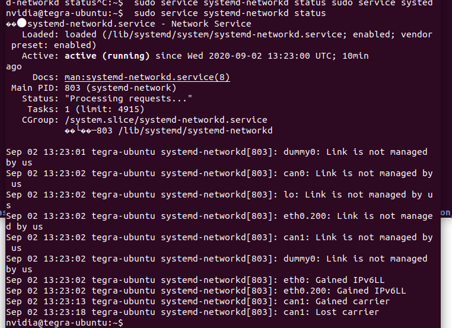Click the first 'dummy0' log entry at 13:23:01
The image size is (452, 328).
[x=217, y=157]
